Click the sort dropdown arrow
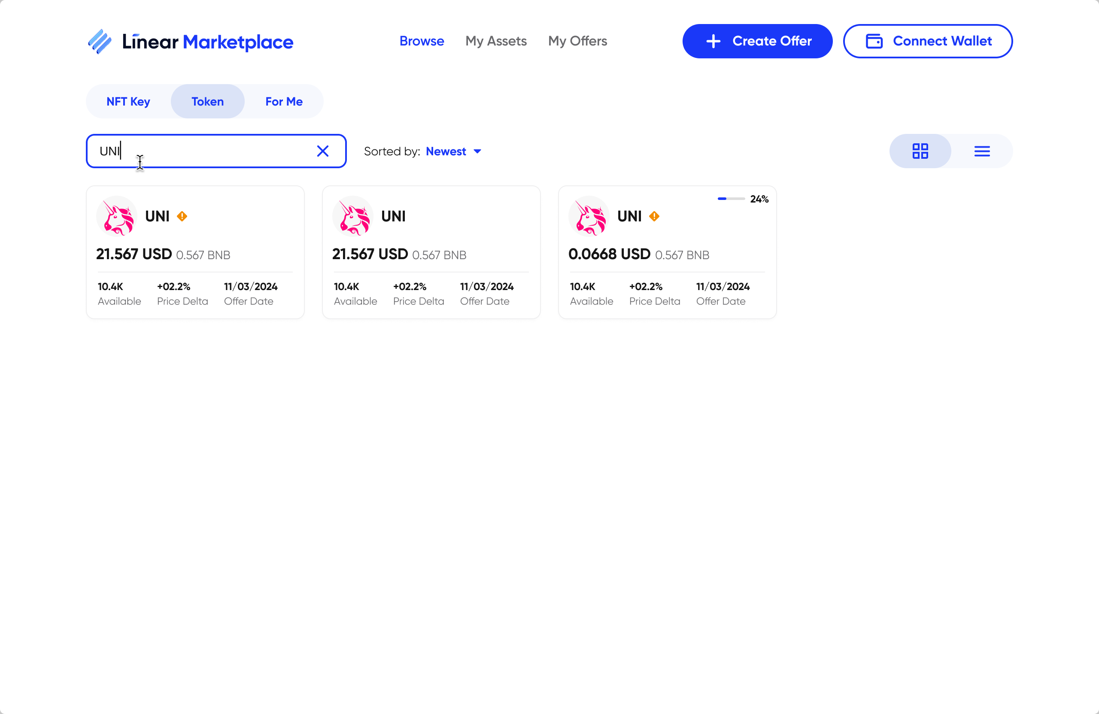Image resolution: width=1099 pixels, height=714 pixels. coord(477,151)
